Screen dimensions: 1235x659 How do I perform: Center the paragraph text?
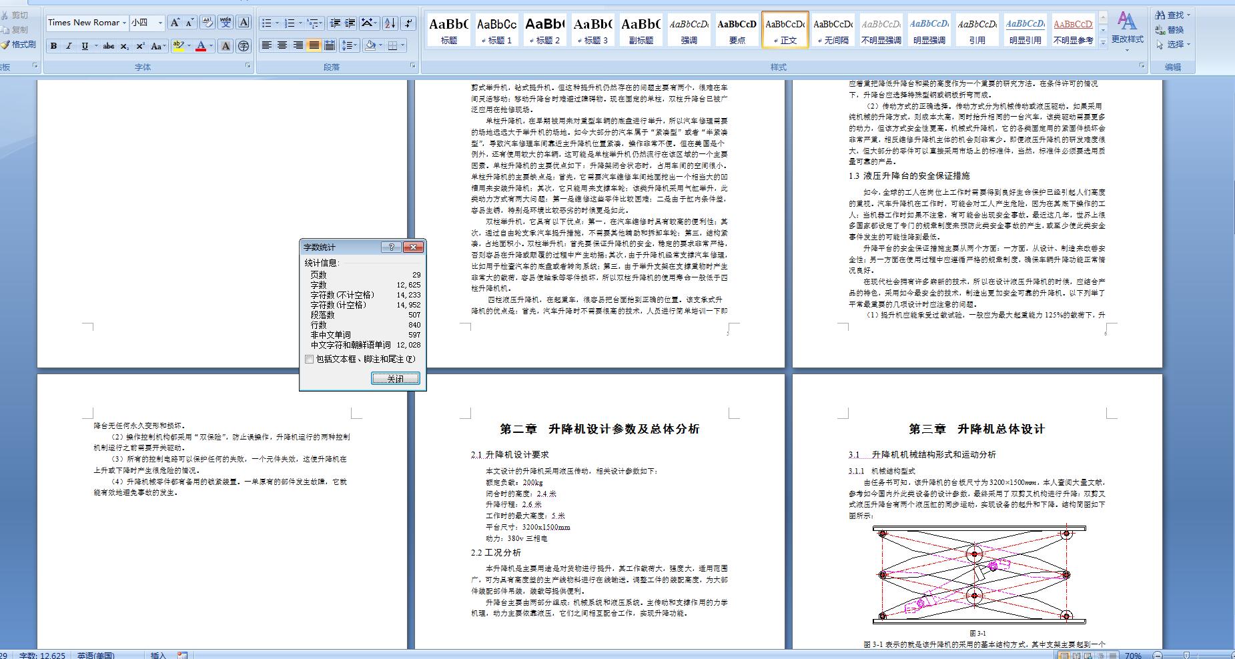click(x=282, y=45)
